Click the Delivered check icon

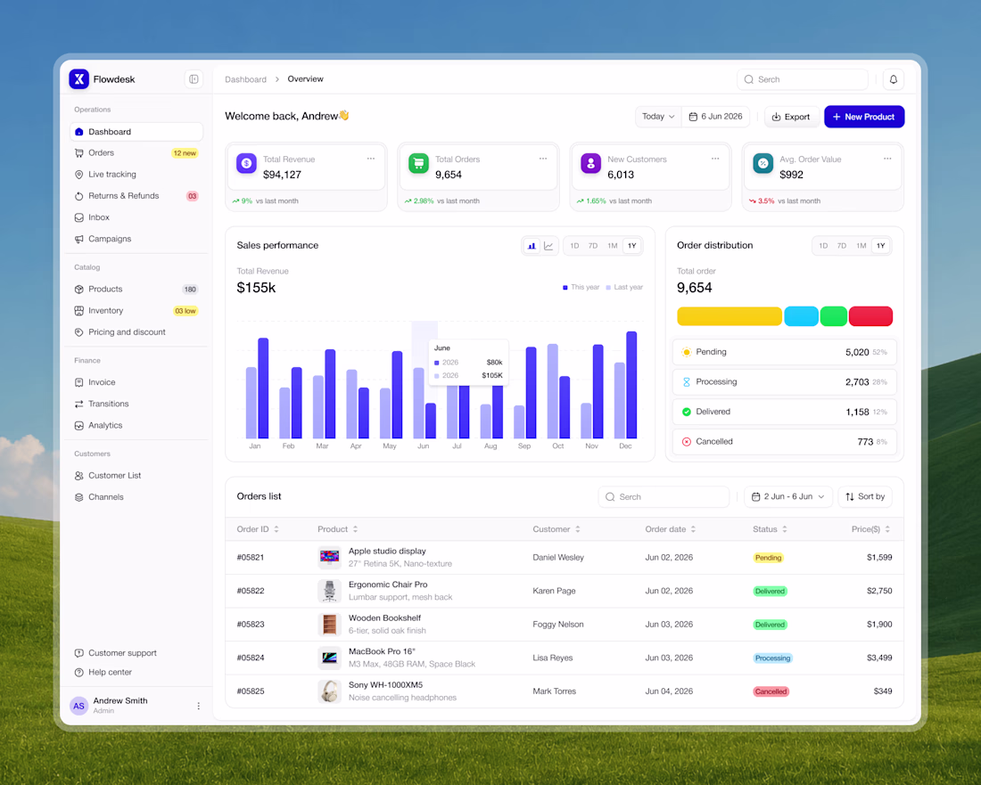(x=687, y=412)
